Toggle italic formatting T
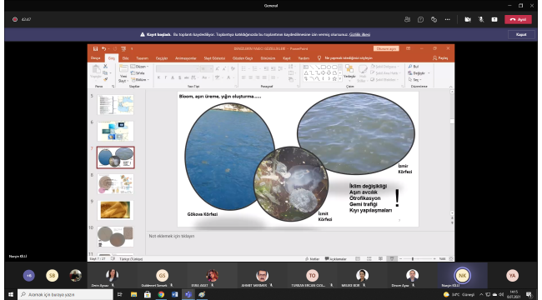This screenshot has height=300, width=542. 166,77
